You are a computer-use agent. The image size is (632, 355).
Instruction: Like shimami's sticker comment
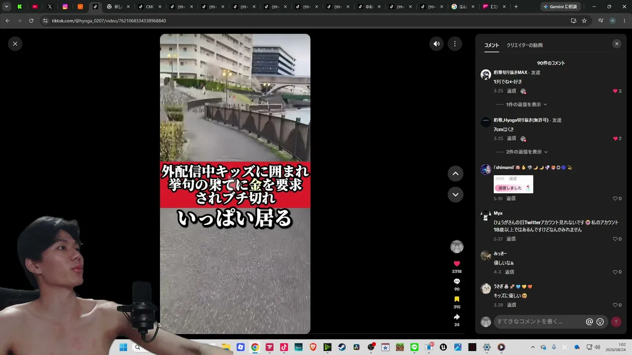[615, 199]
